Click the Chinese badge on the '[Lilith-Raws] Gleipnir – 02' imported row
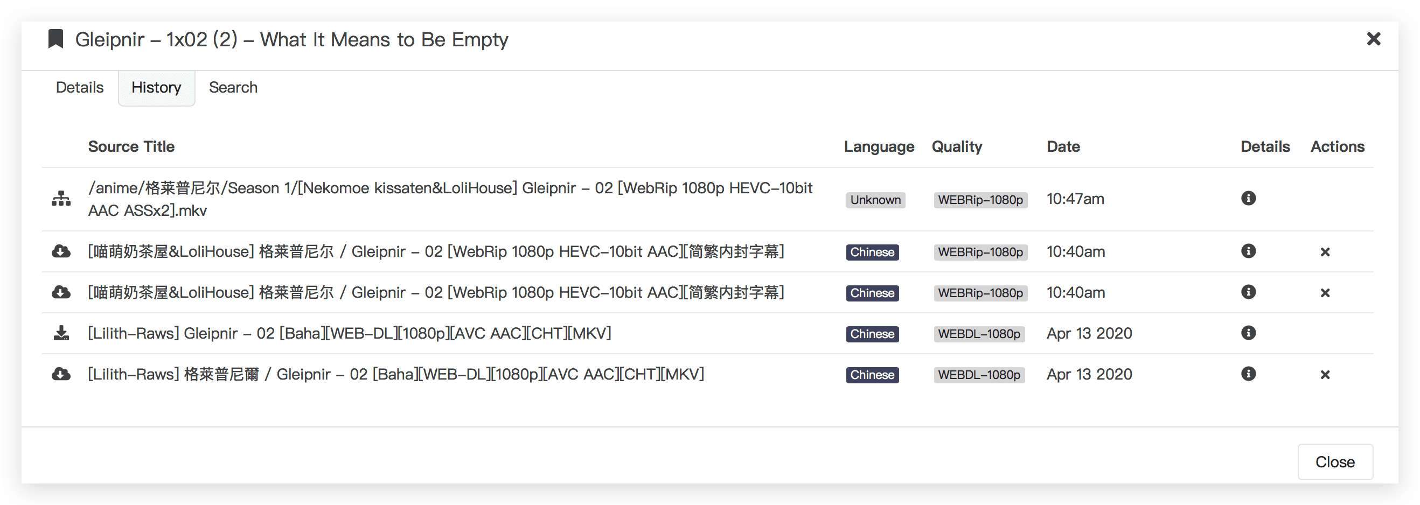The image size is (1420, 505). point(872,334)
